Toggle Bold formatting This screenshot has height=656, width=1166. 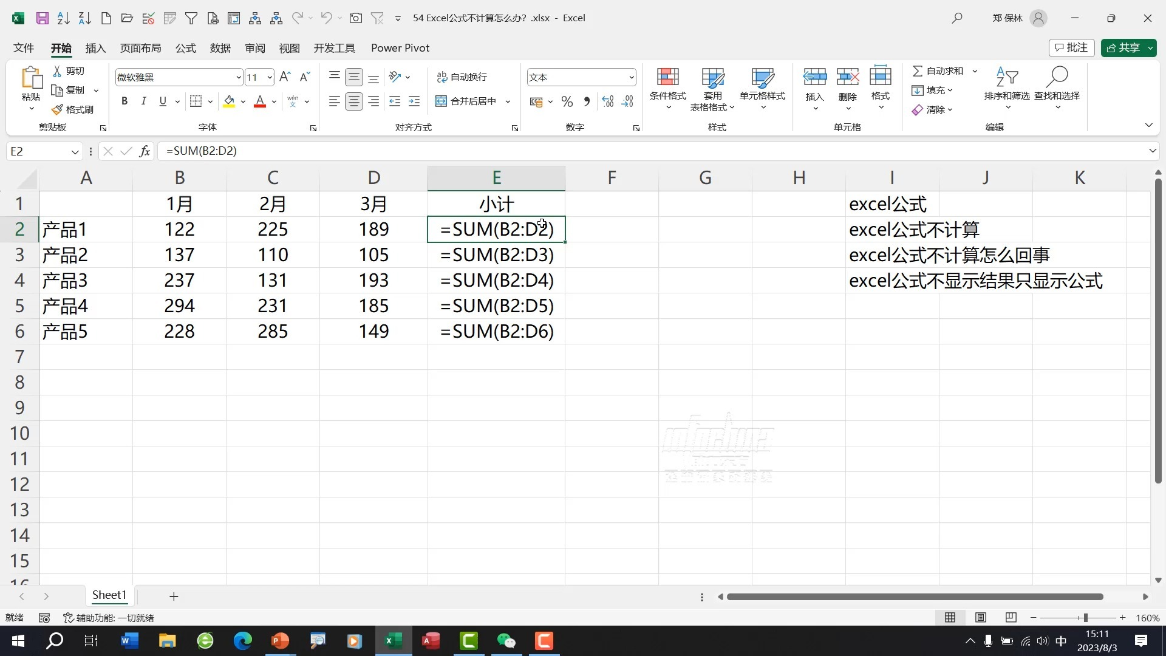(x=124, y=101)
